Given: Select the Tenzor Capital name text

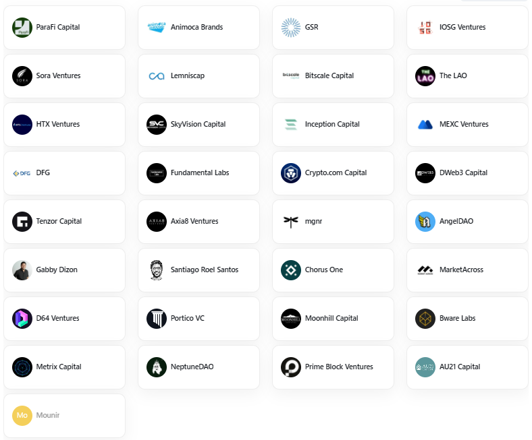Looking at the screenshot, I should [x=59, y=221].
